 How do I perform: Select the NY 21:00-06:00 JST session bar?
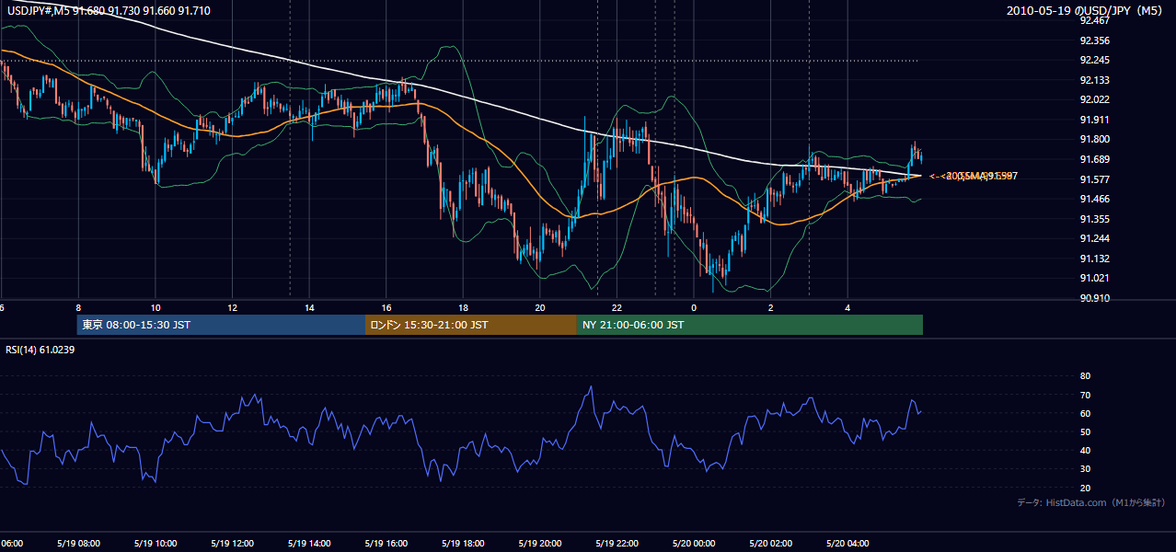(x=750, y=325)
